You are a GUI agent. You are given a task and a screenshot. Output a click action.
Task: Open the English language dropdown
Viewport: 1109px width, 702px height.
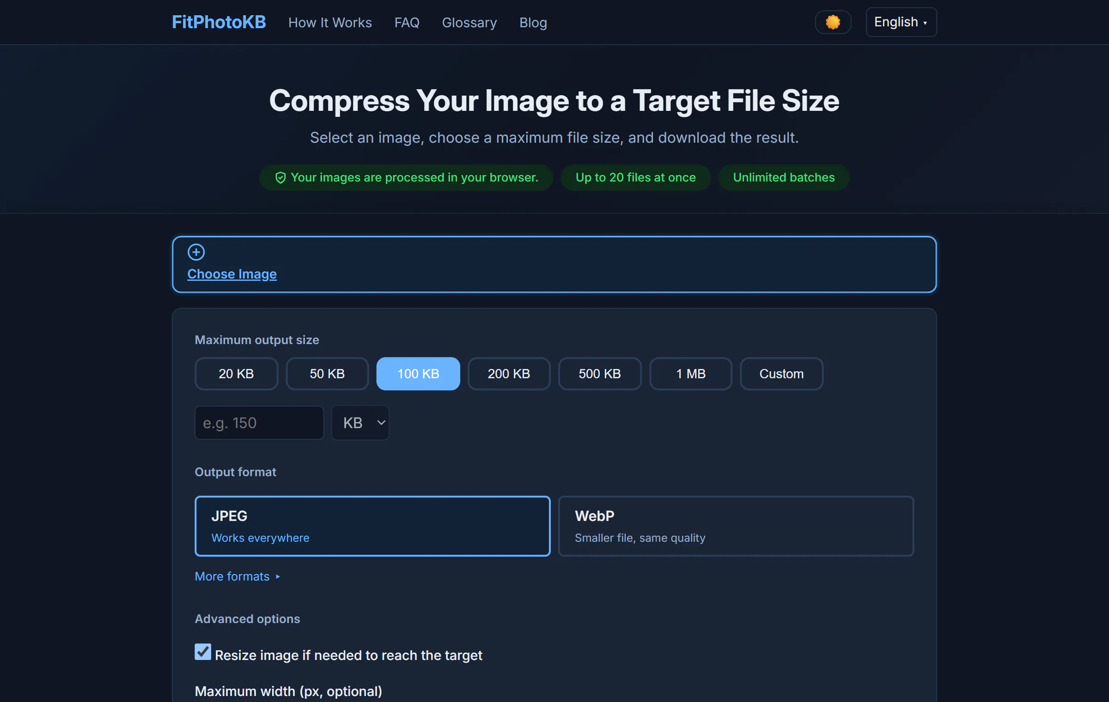(x=901, y=22)
